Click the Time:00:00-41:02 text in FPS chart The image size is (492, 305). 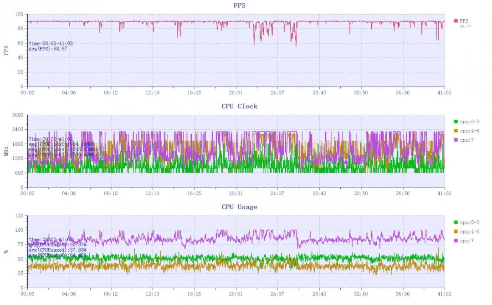pyautogui.click(x=51, y=44)
